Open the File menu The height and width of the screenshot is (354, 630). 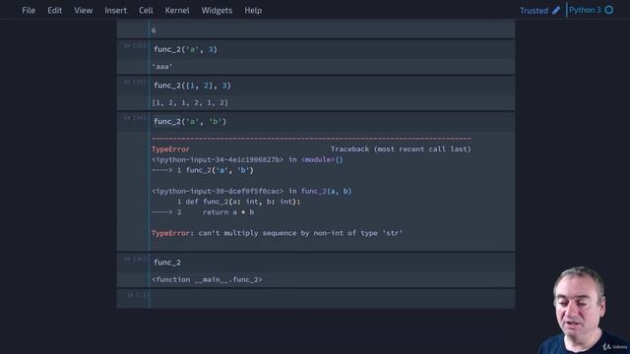(x=29, y=11)
